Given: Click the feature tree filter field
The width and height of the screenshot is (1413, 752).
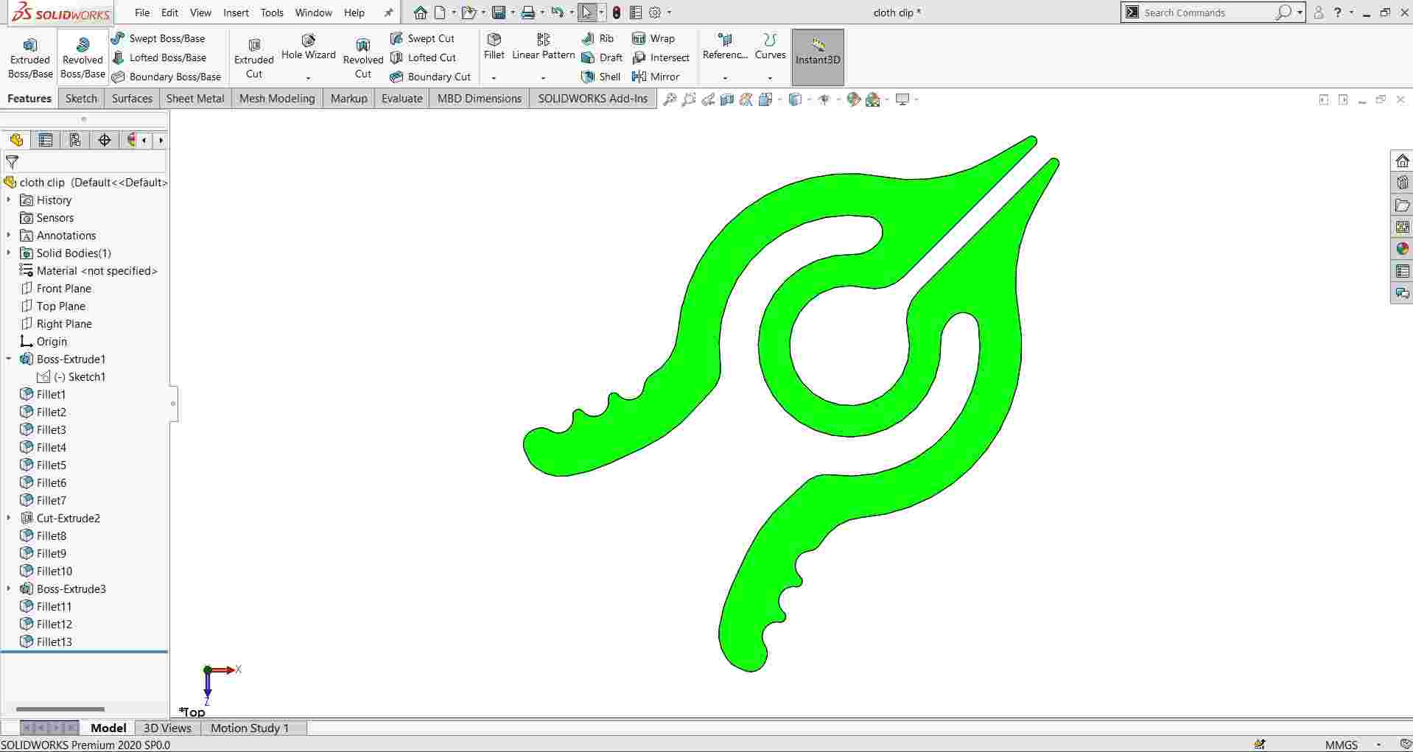Looking at the screenshot, I should [x=85, y=161].
